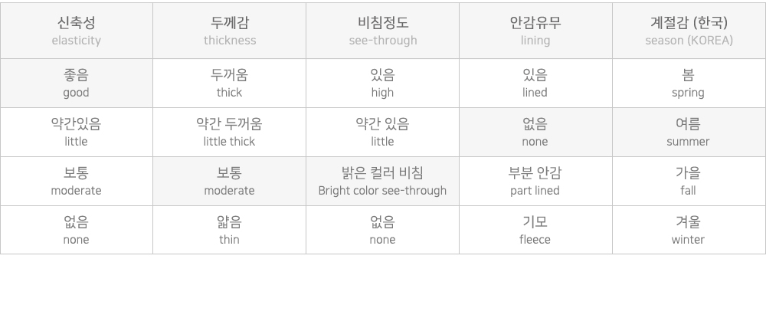The width and height of the screenshot is (766, 331).
Task: Select the 'winter' season cell
Action: 689,231
